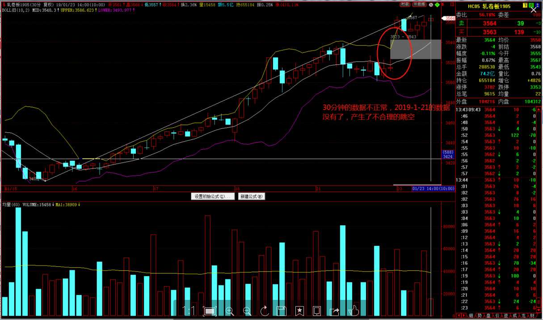Click the clock icon above the chart
The width and height of the screenshot is (543, 320).
click(431, 4)
